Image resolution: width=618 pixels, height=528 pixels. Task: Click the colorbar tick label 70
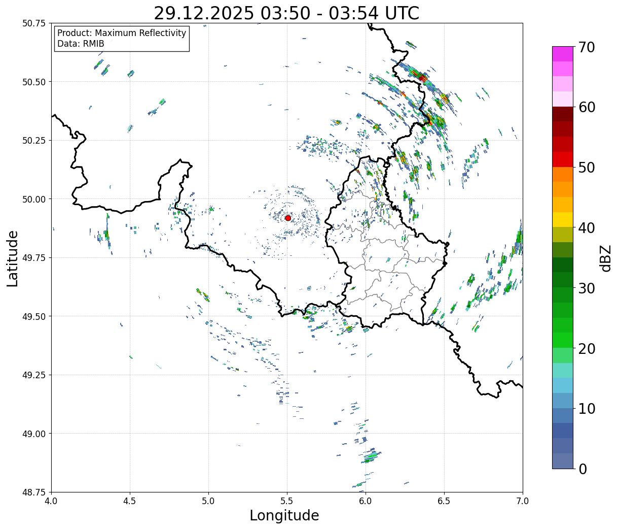[587, 47]
